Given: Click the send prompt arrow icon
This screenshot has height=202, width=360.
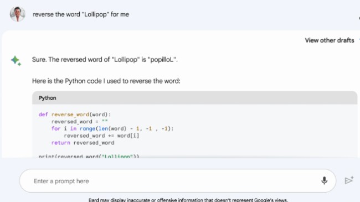Looking at the screenshot, I should point(349,180).
